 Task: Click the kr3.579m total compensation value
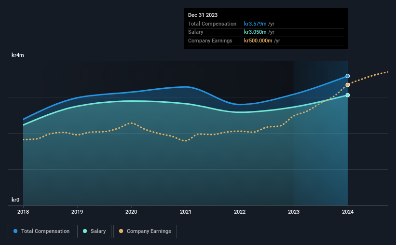pos(255,24)
